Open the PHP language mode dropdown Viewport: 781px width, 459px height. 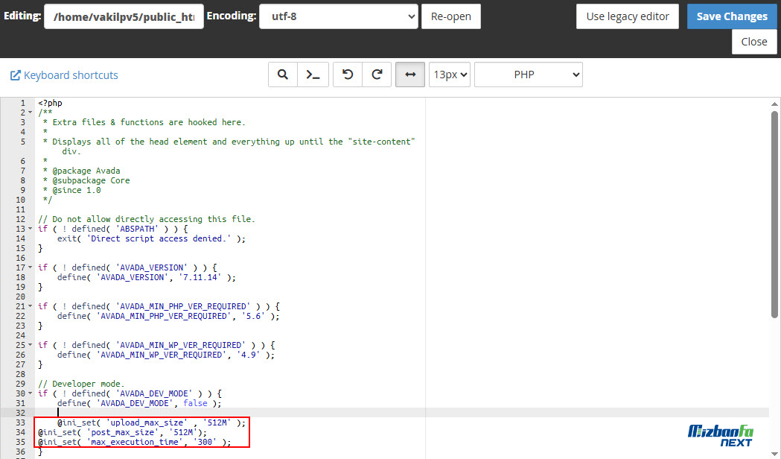tap(529, 75)
